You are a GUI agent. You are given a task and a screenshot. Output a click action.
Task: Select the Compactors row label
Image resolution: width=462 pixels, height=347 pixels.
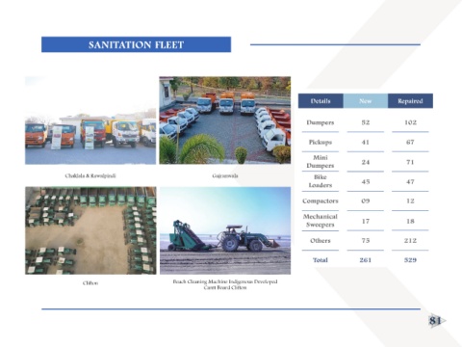coord(321,200)
